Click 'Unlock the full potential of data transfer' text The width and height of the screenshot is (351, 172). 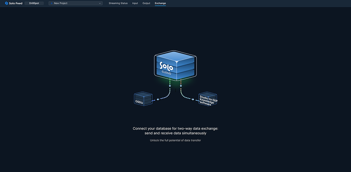point(175,141)
